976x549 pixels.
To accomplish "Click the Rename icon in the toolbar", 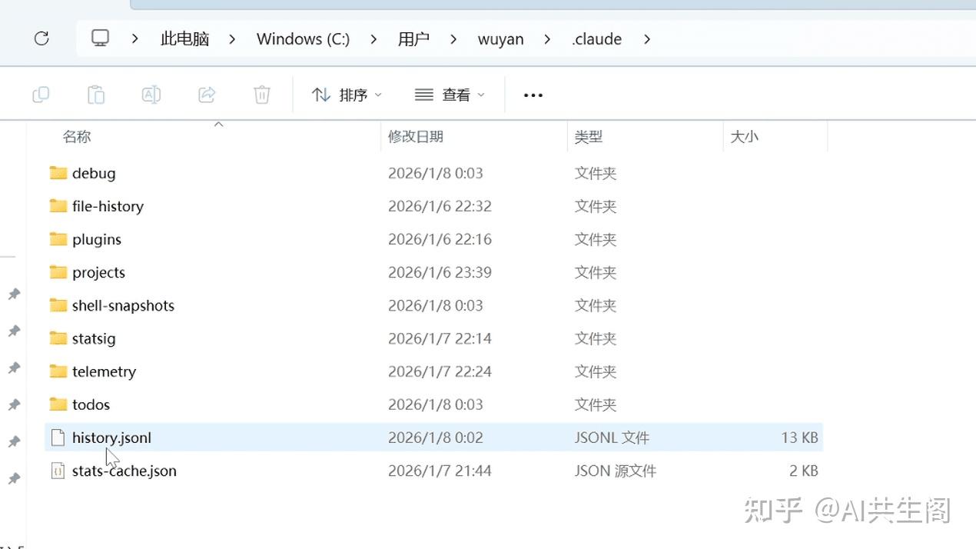I will [151, 94].
